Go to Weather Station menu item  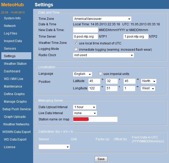coord(15,64)
